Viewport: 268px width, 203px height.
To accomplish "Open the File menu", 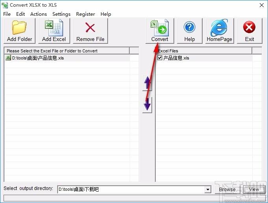I will point(7,14).
